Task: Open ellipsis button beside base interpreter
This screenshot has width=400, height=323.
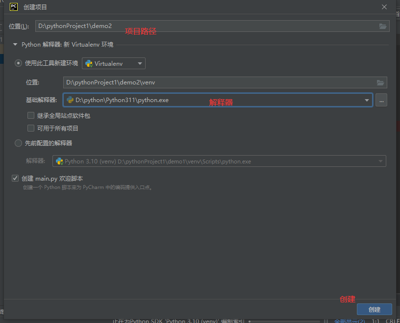Action: click(381, 100)
